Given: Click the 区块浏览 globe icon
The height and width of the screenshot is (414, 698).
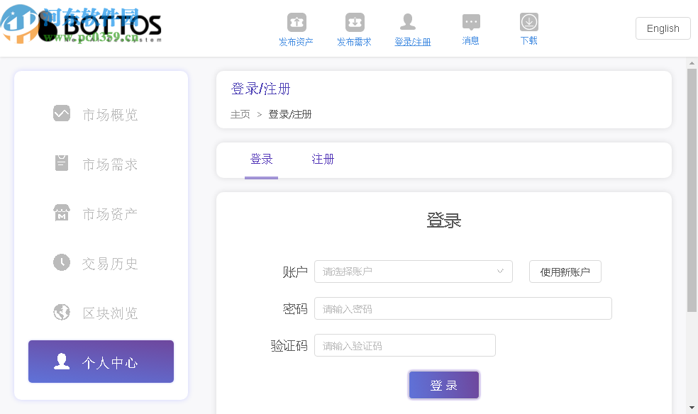Looking at the screenshot, I should (x=61, y=312).
